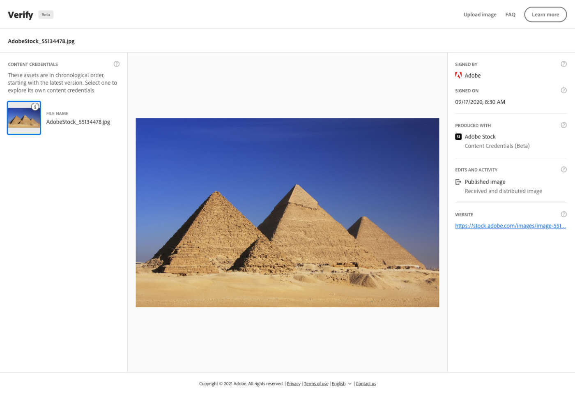Viewport: 575px width, 394px height.
Task: Click the help icon next to Signed By
Action: [x=563, y=64]
